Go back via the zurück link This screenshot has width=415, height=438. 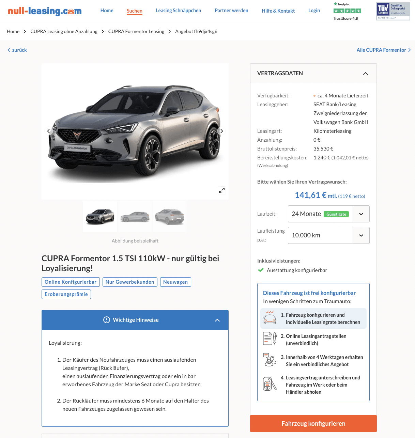coord(17,50)
